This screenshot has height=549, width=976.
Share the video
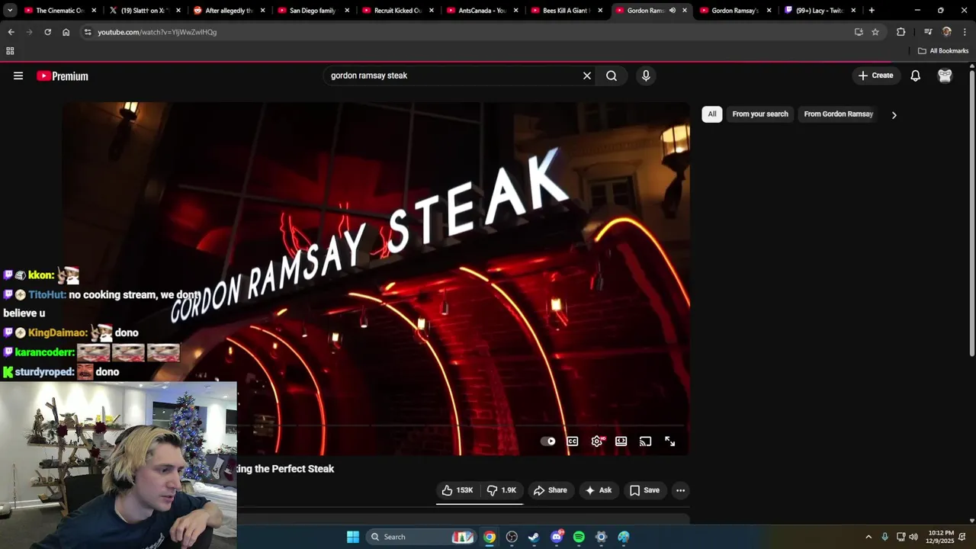551,490
